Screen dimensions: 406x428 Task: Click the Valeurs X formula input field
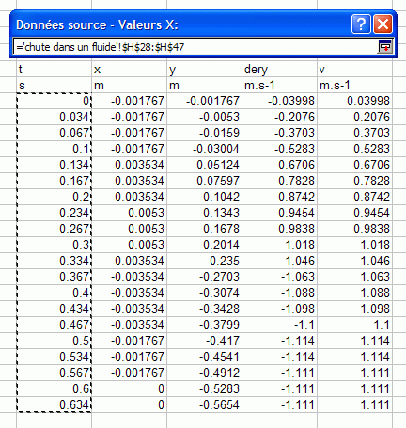(195, 47)
